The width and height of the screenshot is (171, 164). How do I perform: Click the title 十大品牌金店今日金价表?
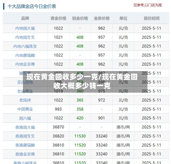coord(32,6)
